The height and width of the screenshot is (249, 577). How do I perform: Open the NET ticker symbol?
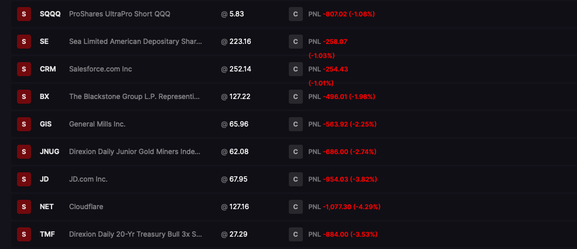point(47,207)
